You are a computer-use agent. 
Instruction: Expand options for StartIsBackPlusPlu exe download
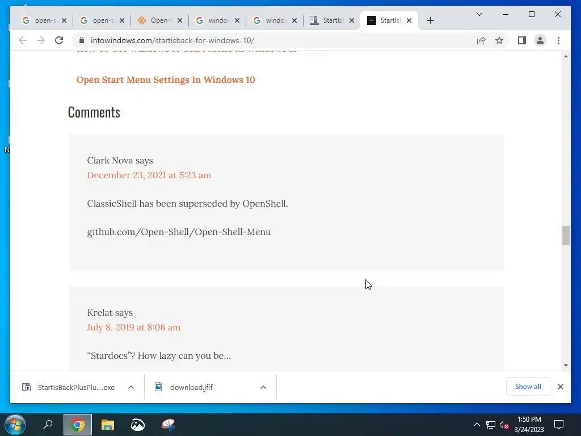point(131,387)
